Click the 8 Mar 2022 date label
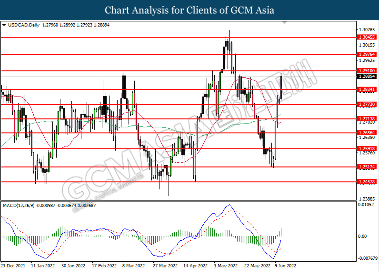The image size is (379, 271). 133,266
